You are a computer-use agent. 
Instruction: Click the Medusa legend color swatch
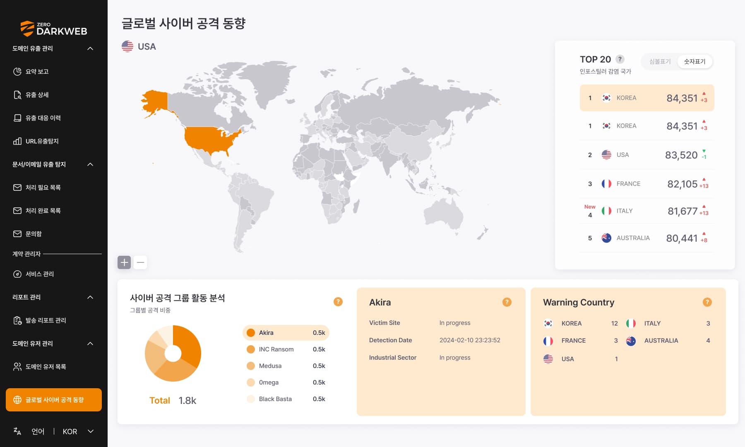click(x=251, y=366)
